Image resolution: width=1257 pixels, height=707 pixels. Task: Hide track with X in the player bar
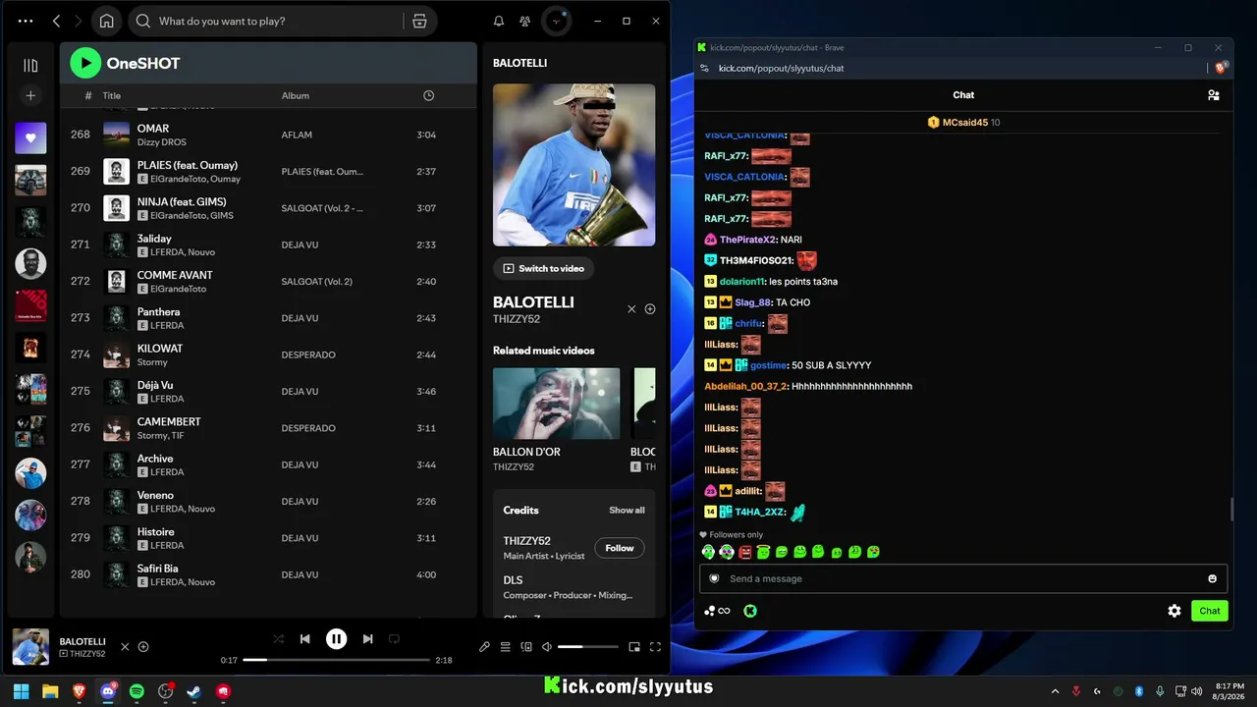[x=125, y=646]
